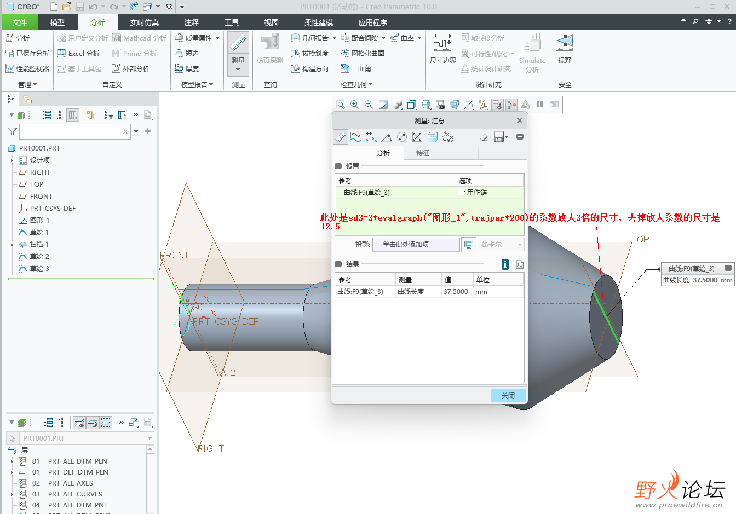Open the File tab
The image size is (736, 514).
[20, 22]
